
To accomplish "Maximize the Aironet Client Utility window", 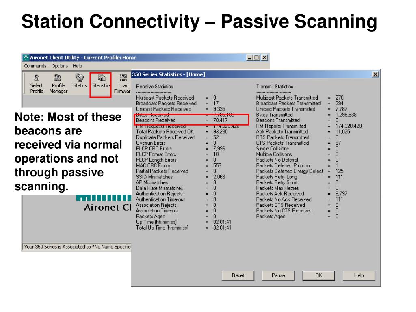I will 256,58.
